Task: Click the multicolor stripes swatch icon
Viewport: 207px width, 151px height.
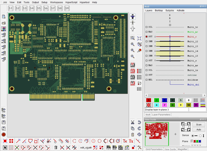Action: (x=203, y=105)
